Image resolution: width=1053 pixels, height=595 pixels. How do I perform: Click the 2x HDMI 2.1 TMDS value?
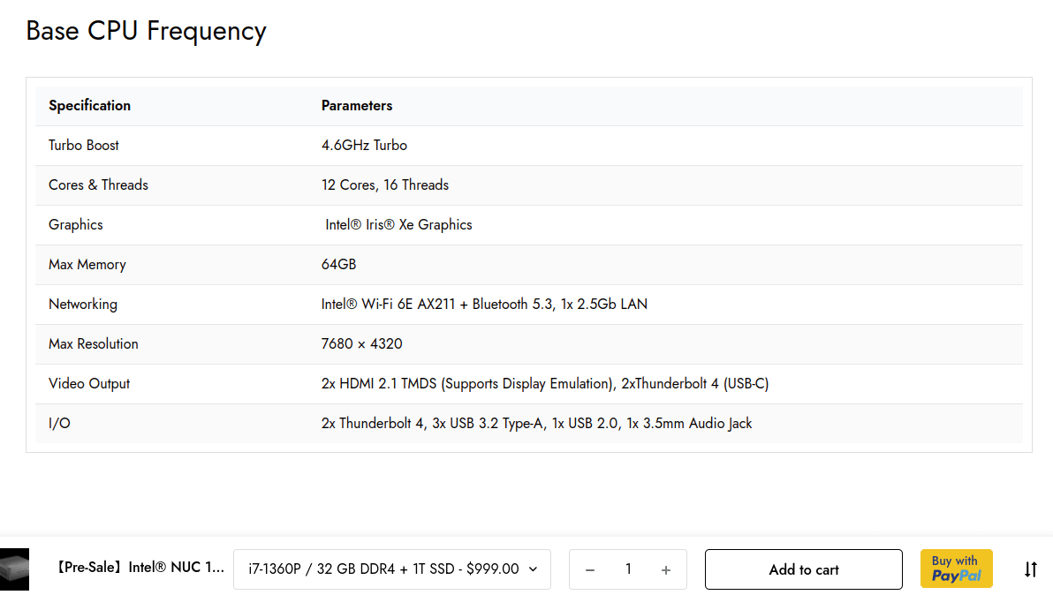click(x=545, y=384)
